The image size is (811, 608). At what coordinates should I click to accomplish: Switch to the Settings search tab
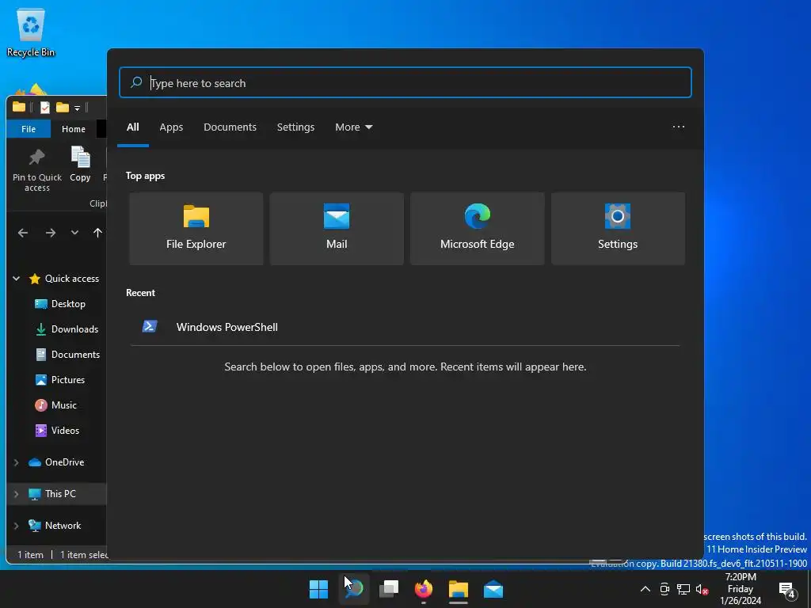point(295,127)
